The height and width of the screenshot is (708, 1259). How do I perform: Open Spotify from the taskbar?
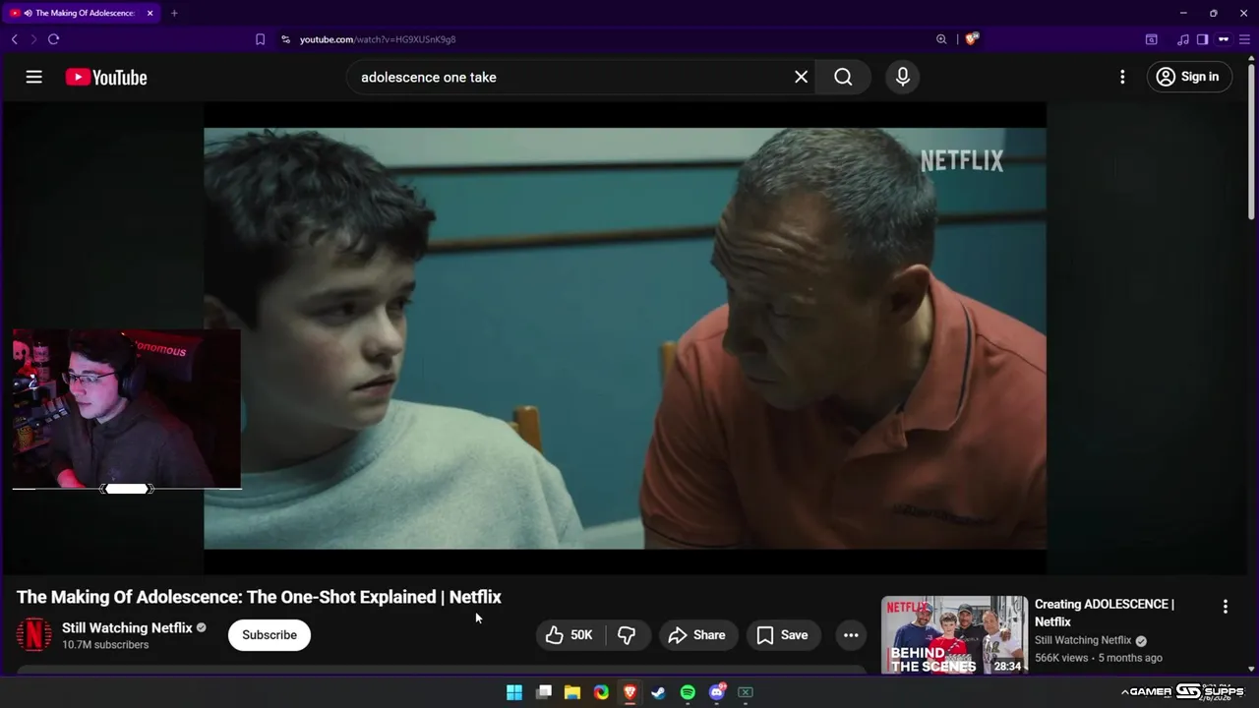(688, 692)
